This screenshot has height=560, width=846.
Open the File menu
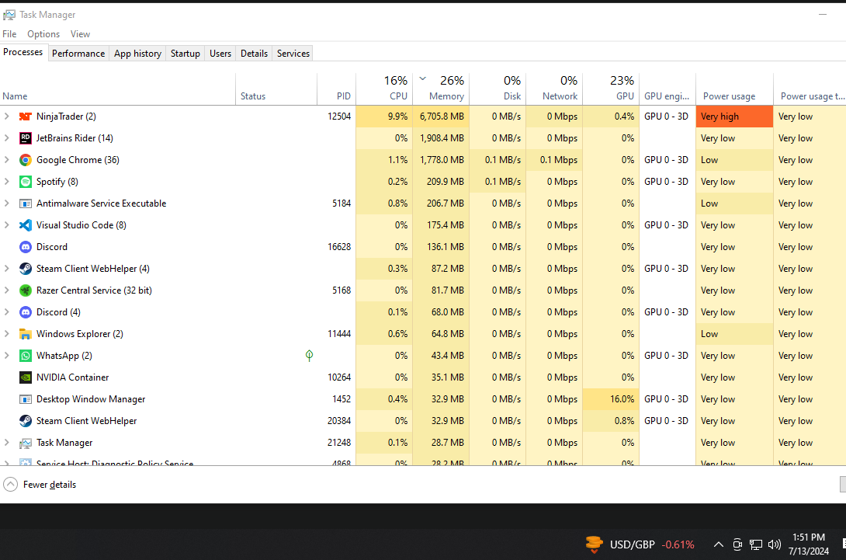(x=9, y=34)
